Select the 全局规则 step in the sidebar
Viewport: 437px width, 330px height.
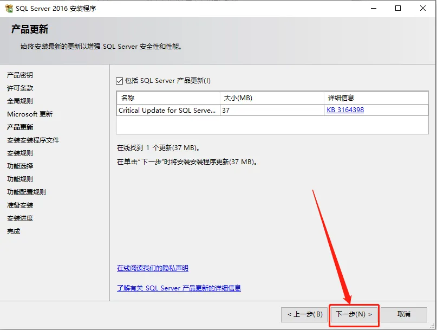(20, 101)
